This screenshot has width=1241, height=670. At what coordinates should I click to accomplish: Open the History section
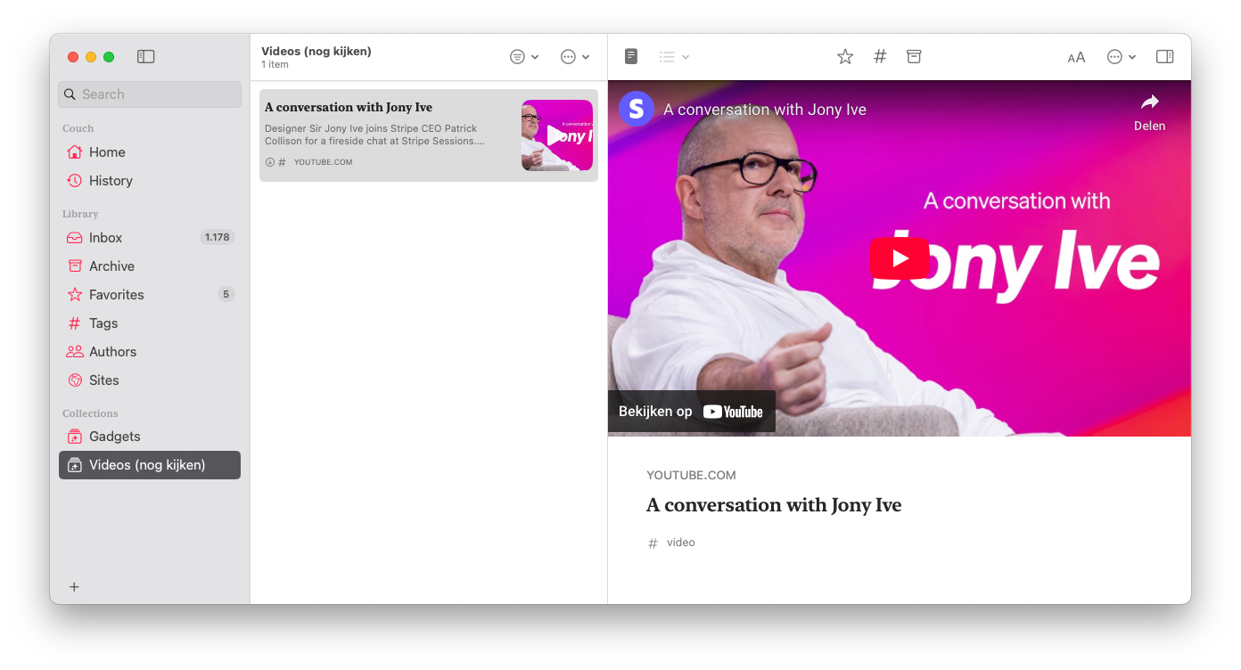150,181
